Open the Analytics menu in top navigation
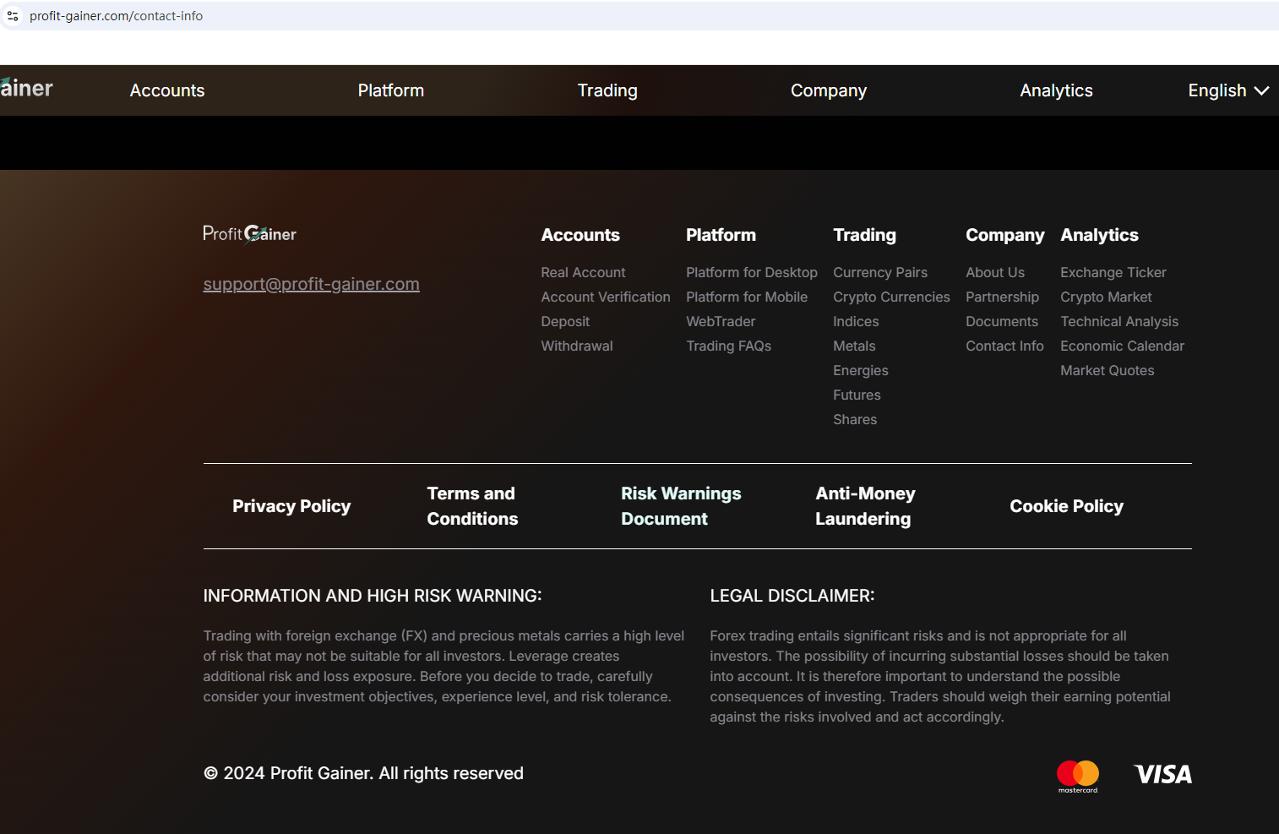This screenshot has width=1279, height=834. click(x=1056, y=90)
